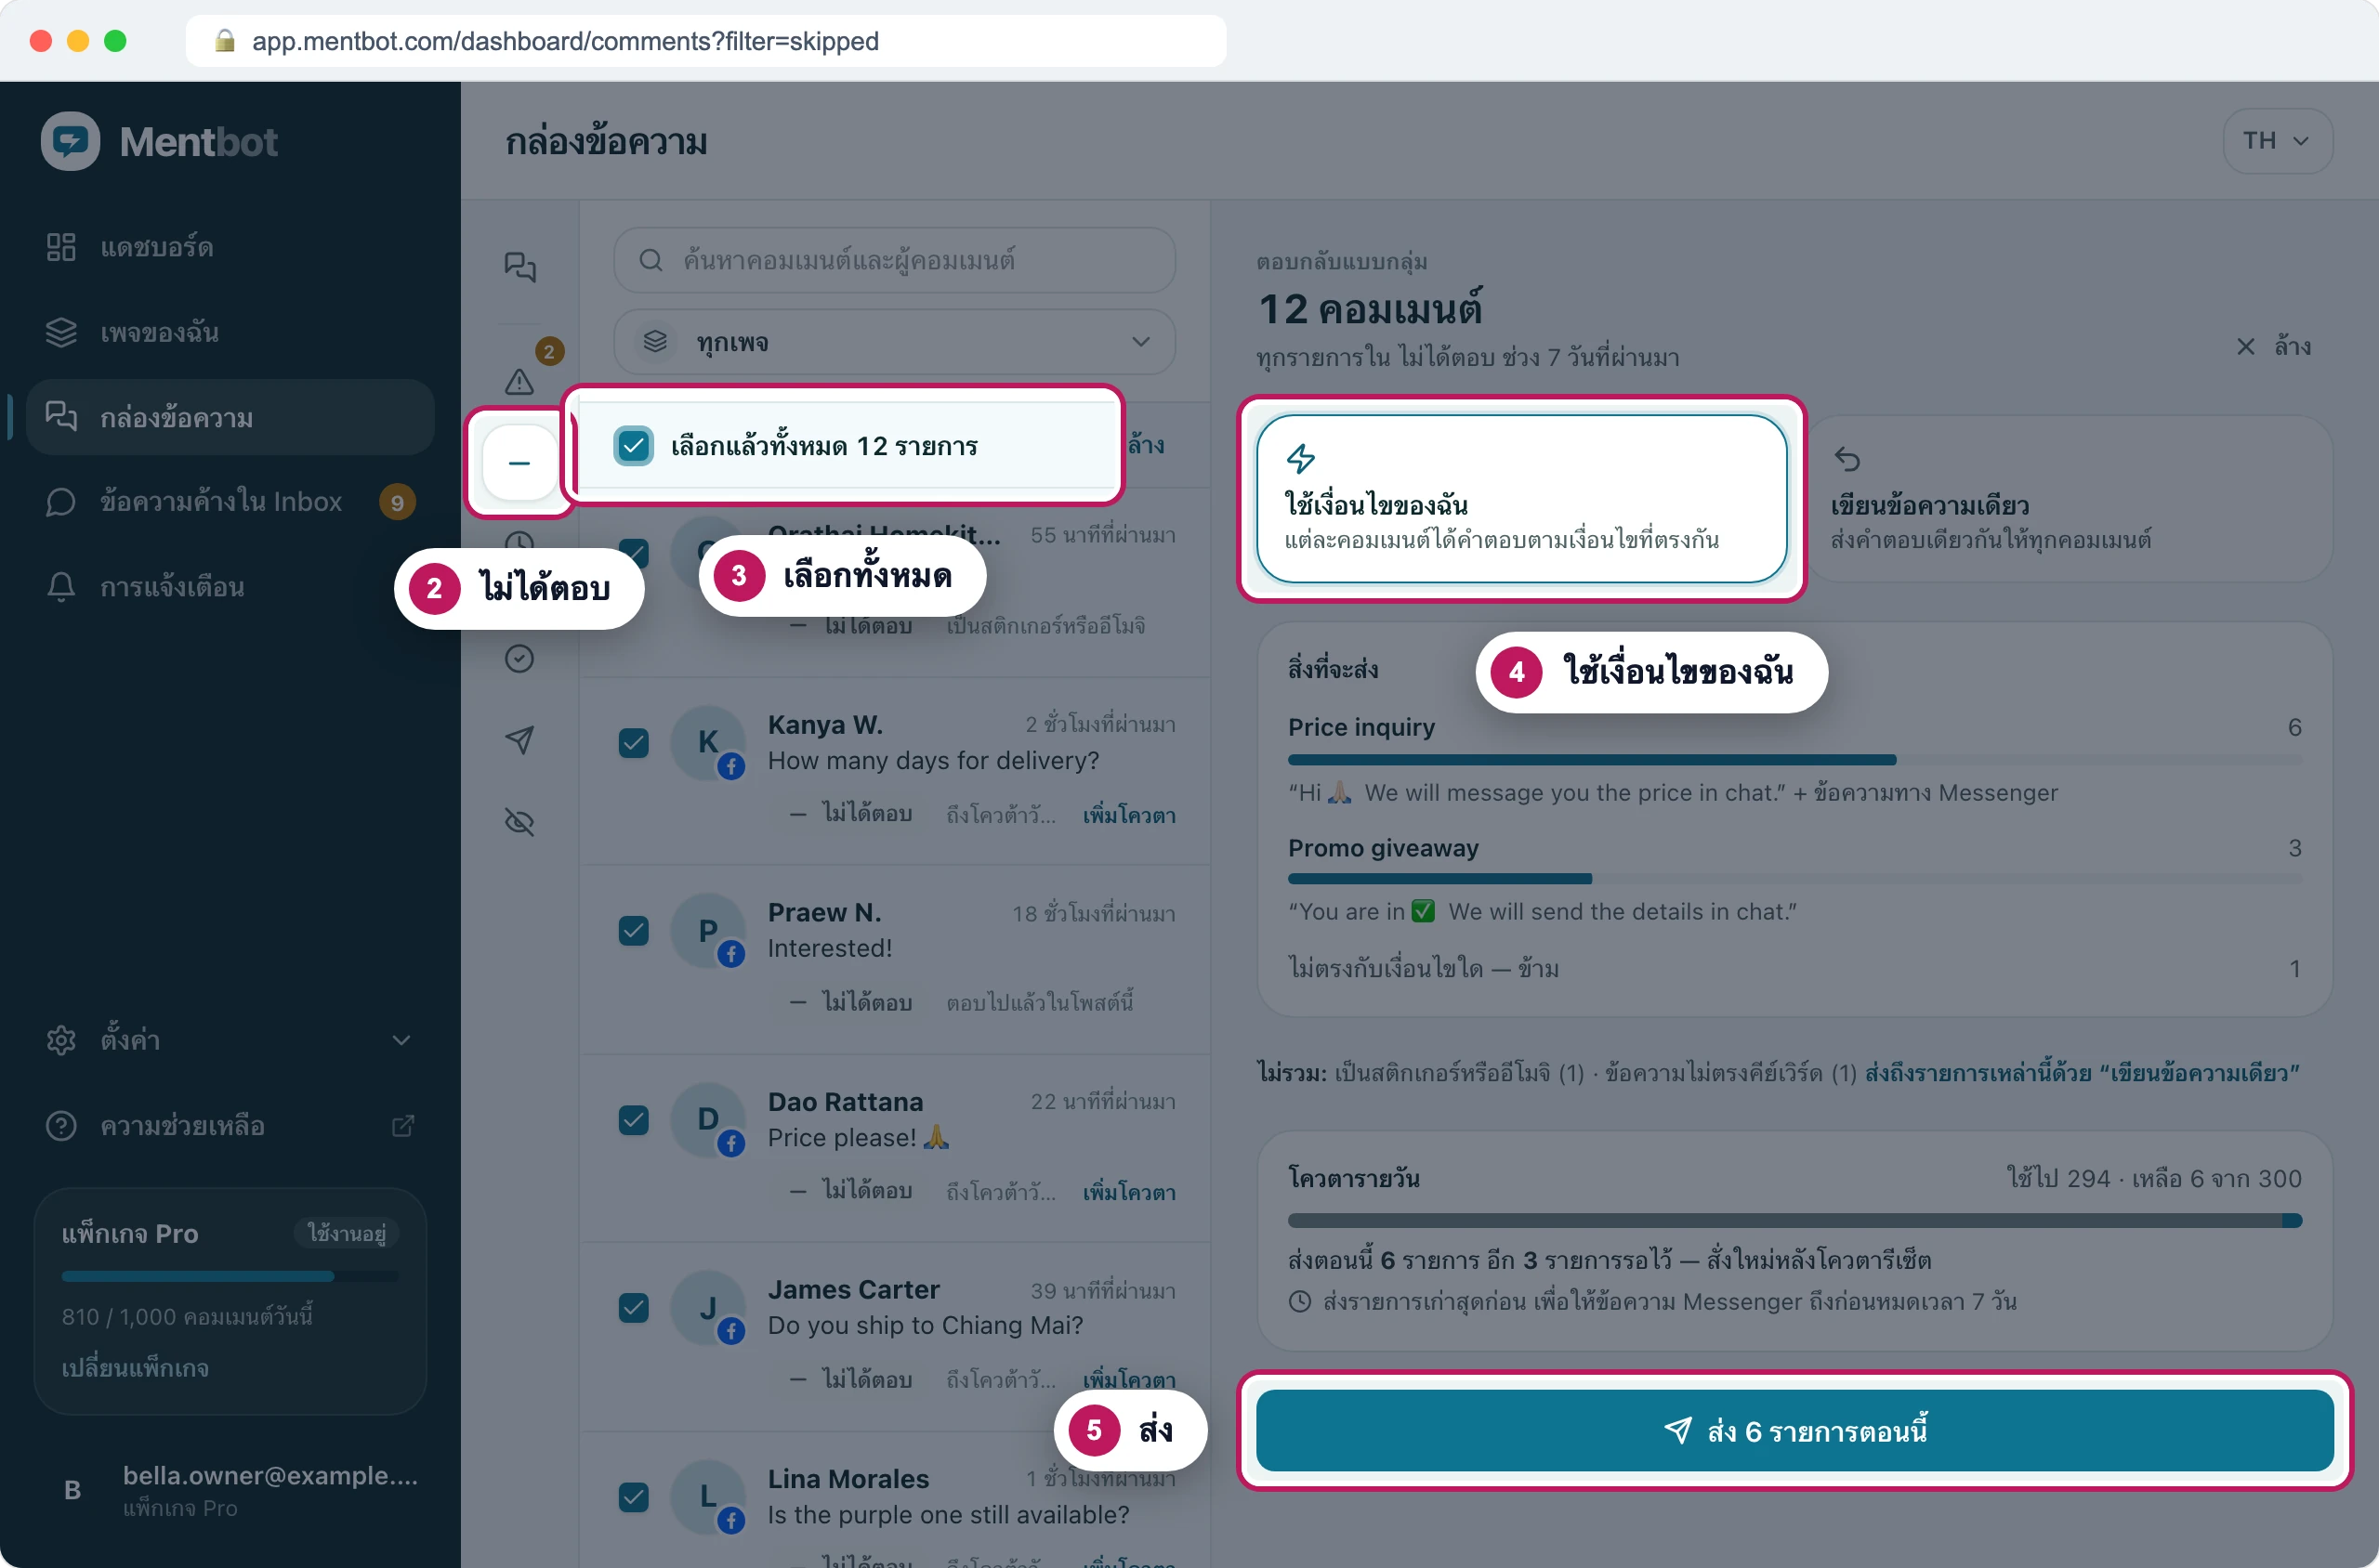Click the comment search input field
The image size is (2379, 1568).
[894, 260]
